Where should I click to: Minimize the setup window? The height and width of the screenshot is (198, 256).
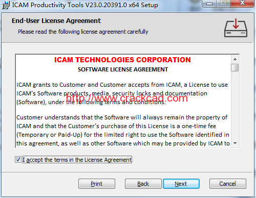click(x=209, y=3)
